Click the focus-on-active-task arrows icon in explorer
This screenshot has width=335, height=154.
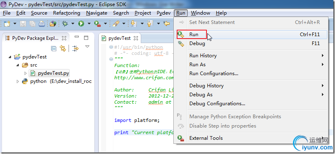[x=75, y=48]
